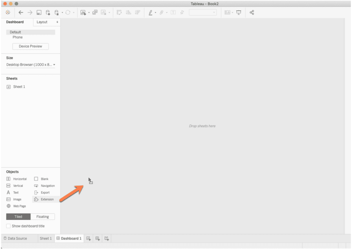Click the Highlight pen icon
Screen dimensions: 352x249
(151, 13)
